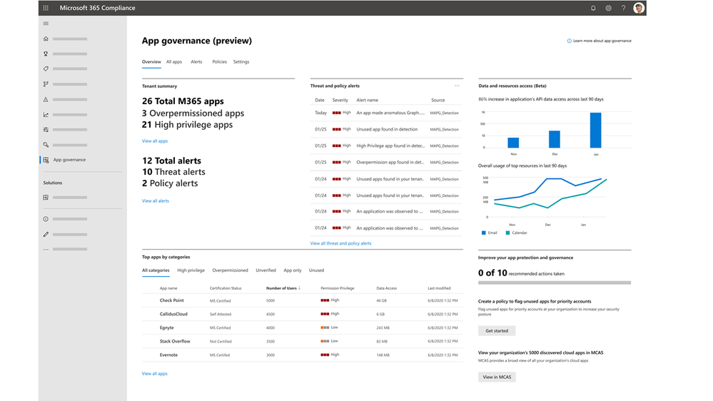Switch to the All apps tab
713x401 pixels.
[173, 62]
